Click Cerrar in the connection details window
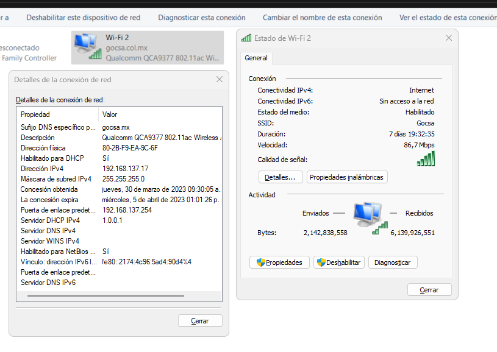Screen dimensions: 497x352 [200, 320]
